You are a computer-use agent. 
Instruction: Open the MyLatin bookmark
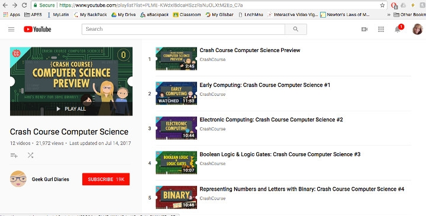(58, 15)
